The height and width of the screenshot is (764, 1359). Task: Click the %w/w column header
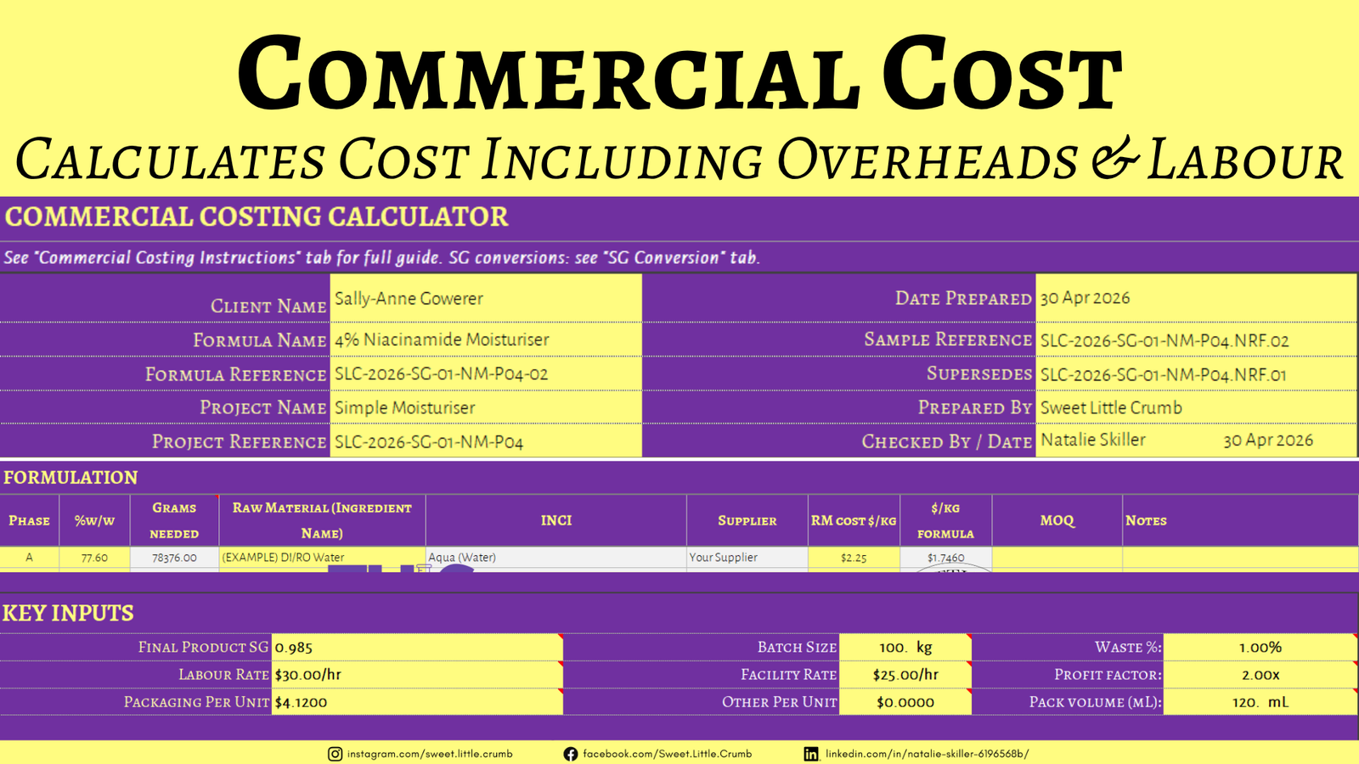tap(94, 520)
